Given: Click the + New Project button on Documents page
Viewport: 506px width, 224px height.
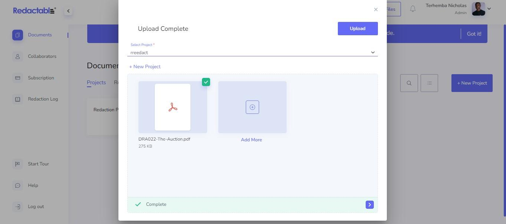Looking at the screenshot, I should click(x=472, y=83).
